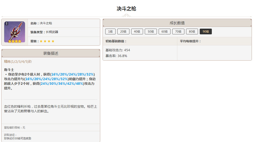Click the 冒险等阶限制：无 line
The width and height of the screenshot is (254, 142).
14,128
